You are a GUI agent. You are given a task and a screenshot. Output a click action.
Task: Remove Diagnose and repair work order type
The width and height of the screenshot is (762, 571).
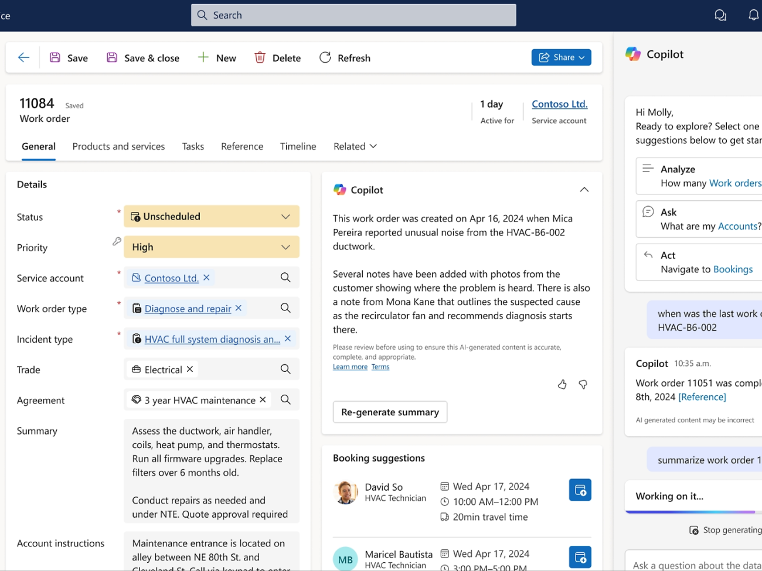pyautogui.click(x=239, y=308)
